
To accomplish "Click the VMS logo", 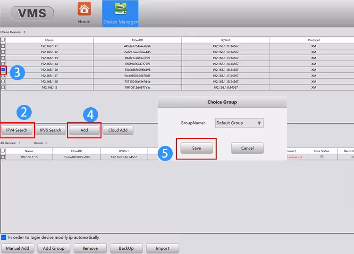I will tap(32, 13).
